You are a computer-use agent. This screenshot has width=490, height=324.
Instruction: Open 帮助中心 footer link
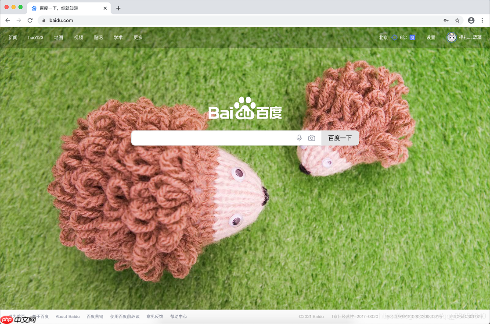[178, 317]
